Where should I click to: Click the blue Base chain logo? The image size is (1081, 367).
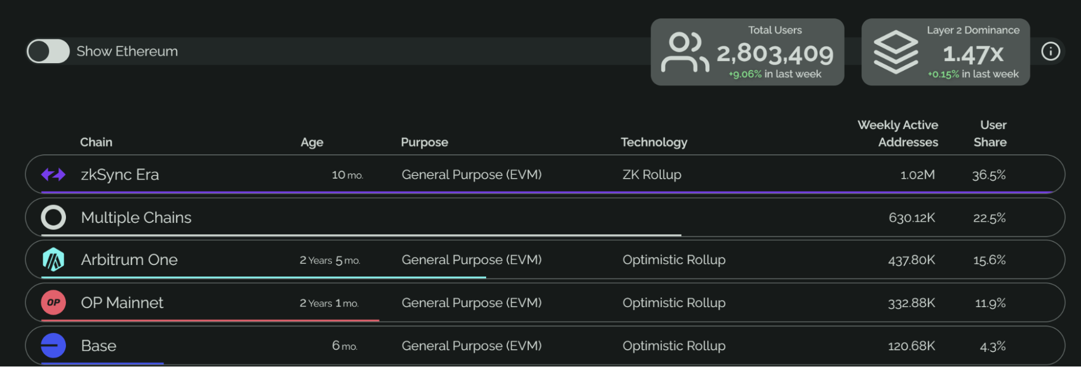tap(53, 345)
